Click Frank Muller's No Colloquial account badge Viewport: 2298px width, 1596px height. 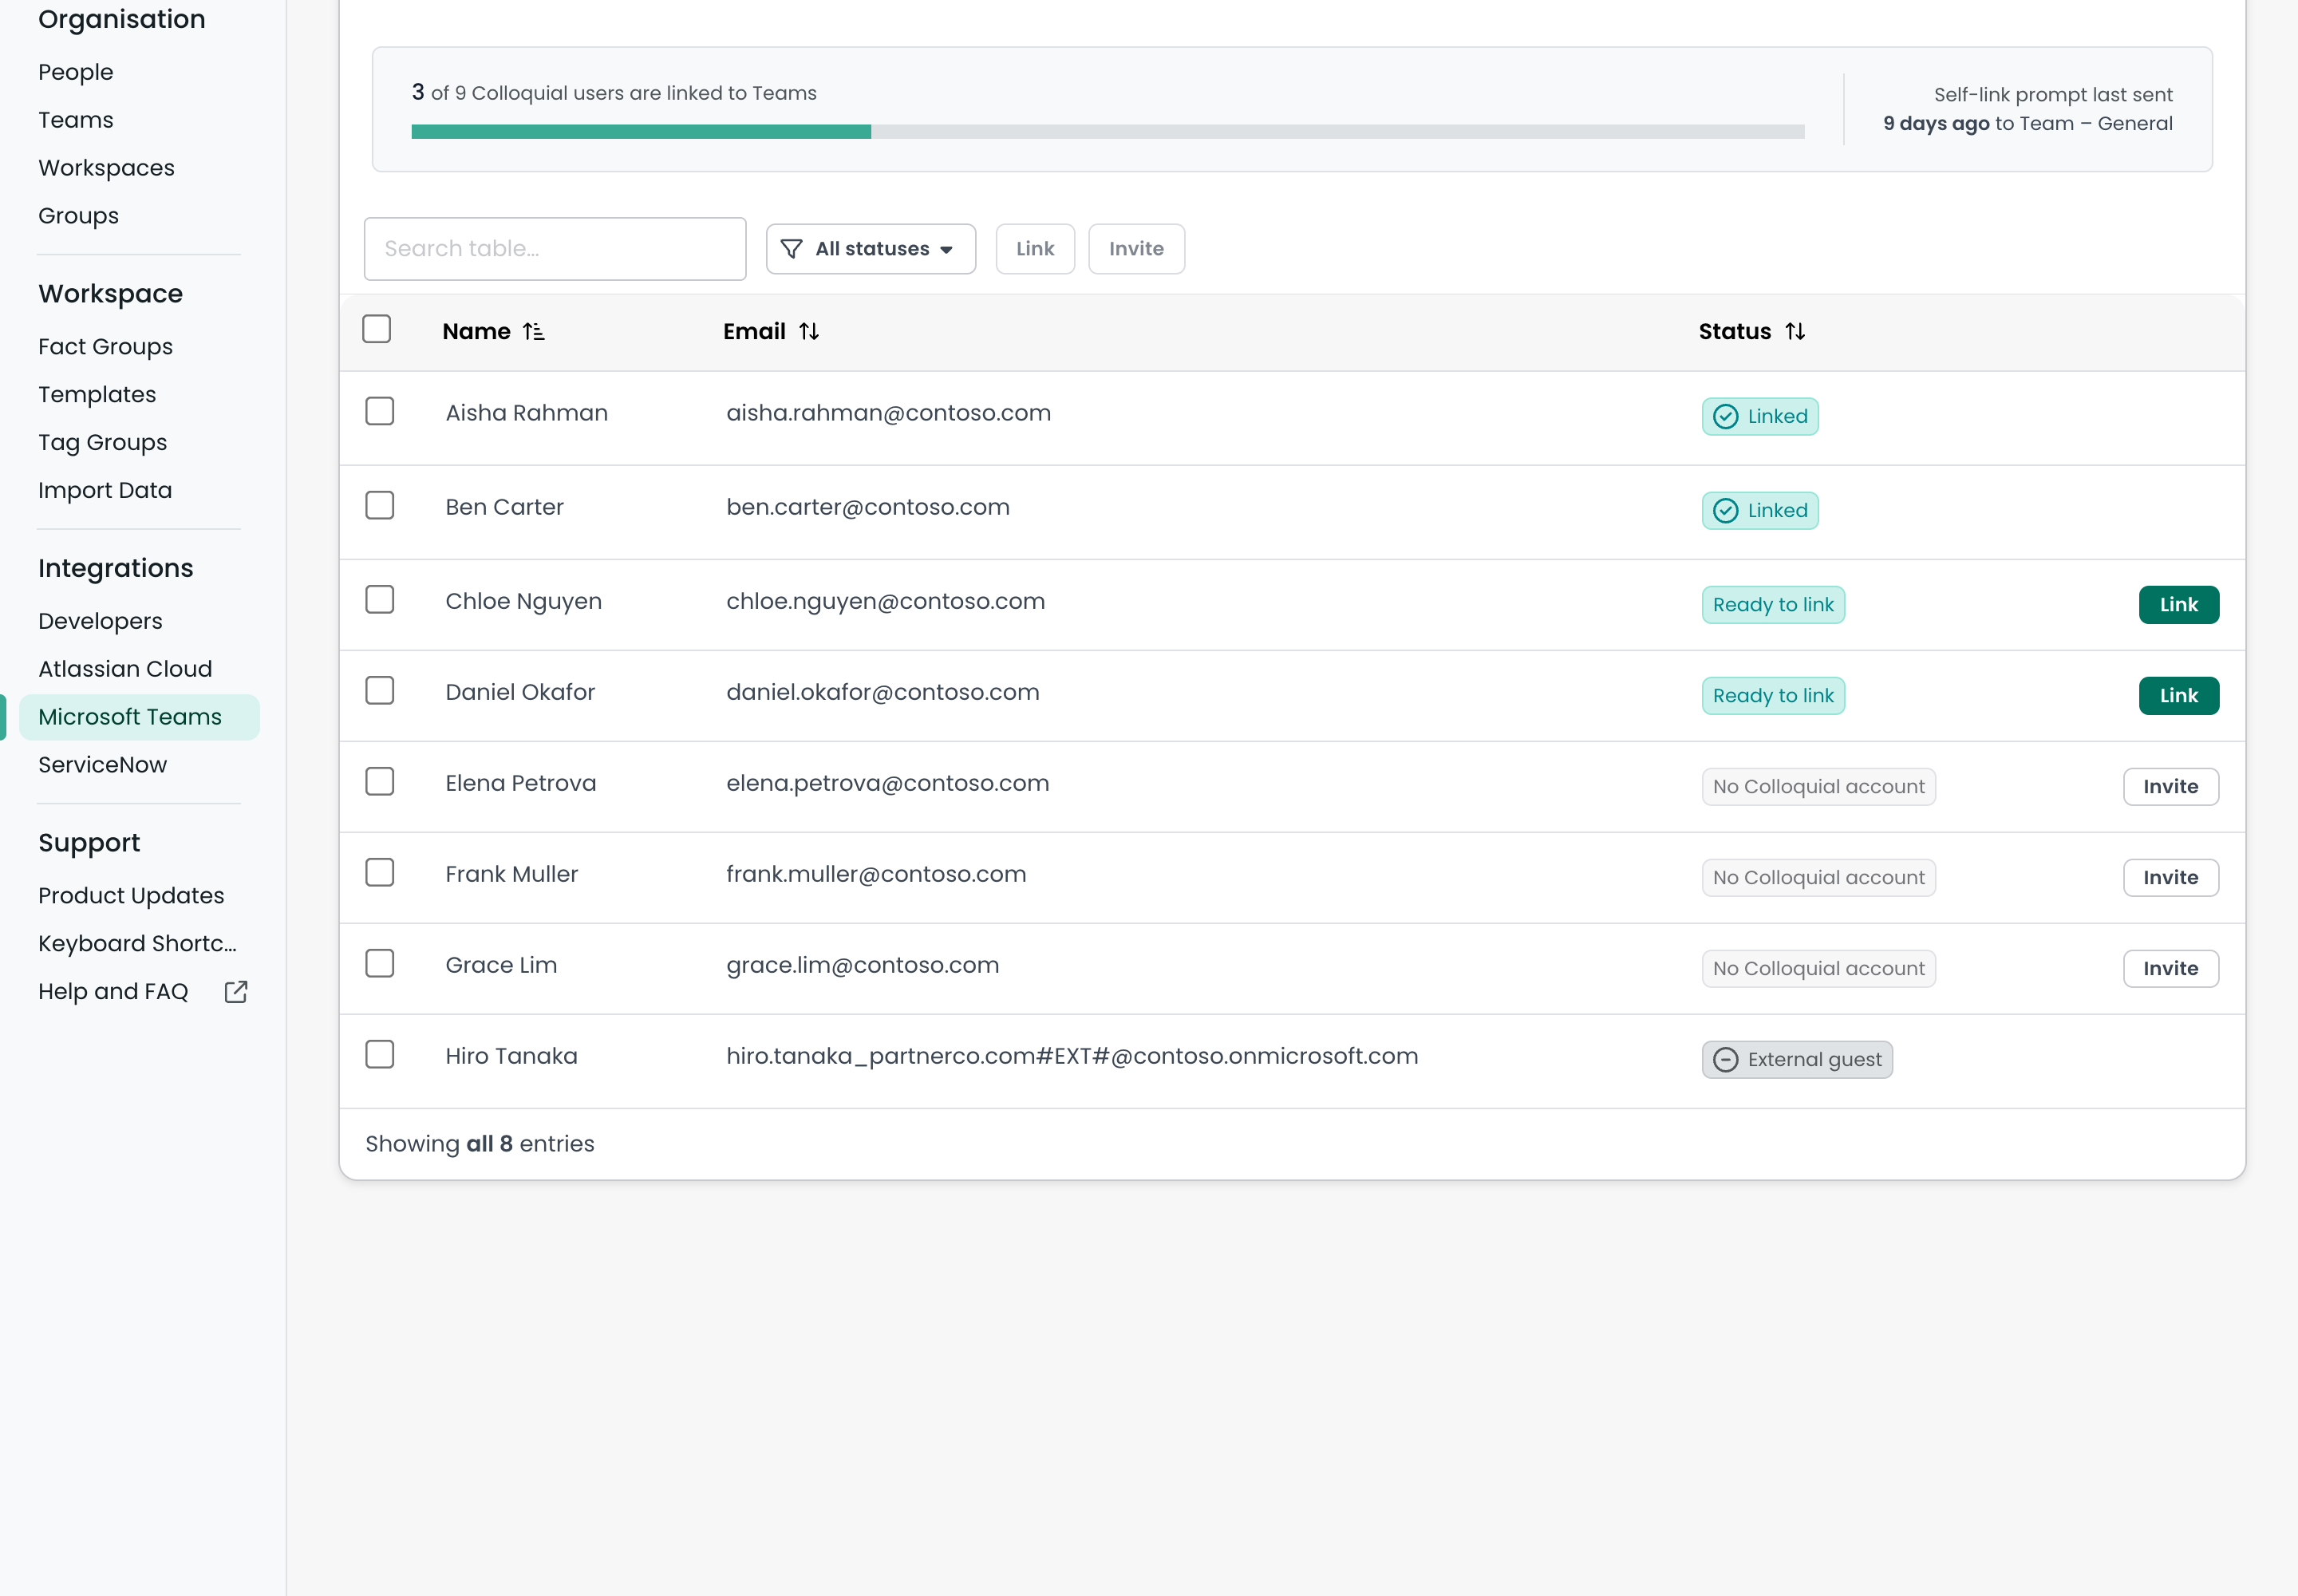pos(1819,878)
